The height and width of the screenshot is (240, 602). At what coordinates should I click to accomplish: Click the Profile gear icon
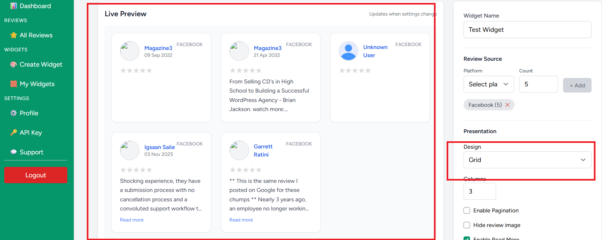[x=13, y=113]
